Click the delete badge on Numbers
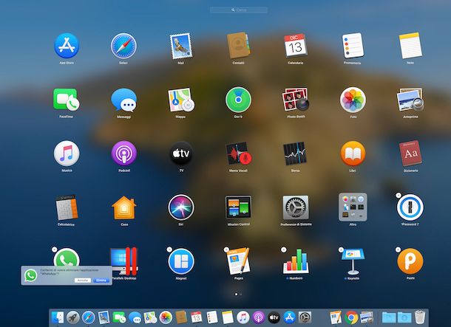This screenshot has height=327, width=451. click(x=284, y=249)
